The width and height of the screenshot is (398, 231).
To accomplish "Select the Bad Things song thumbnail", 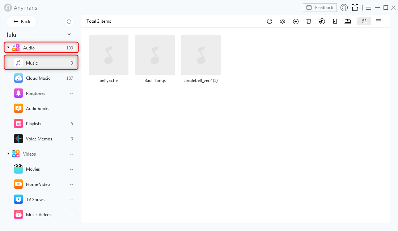I will pos(155,55).
